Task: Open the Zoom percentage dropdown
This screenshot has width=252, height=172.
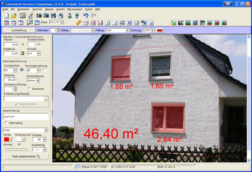Action: coord(62,22)
